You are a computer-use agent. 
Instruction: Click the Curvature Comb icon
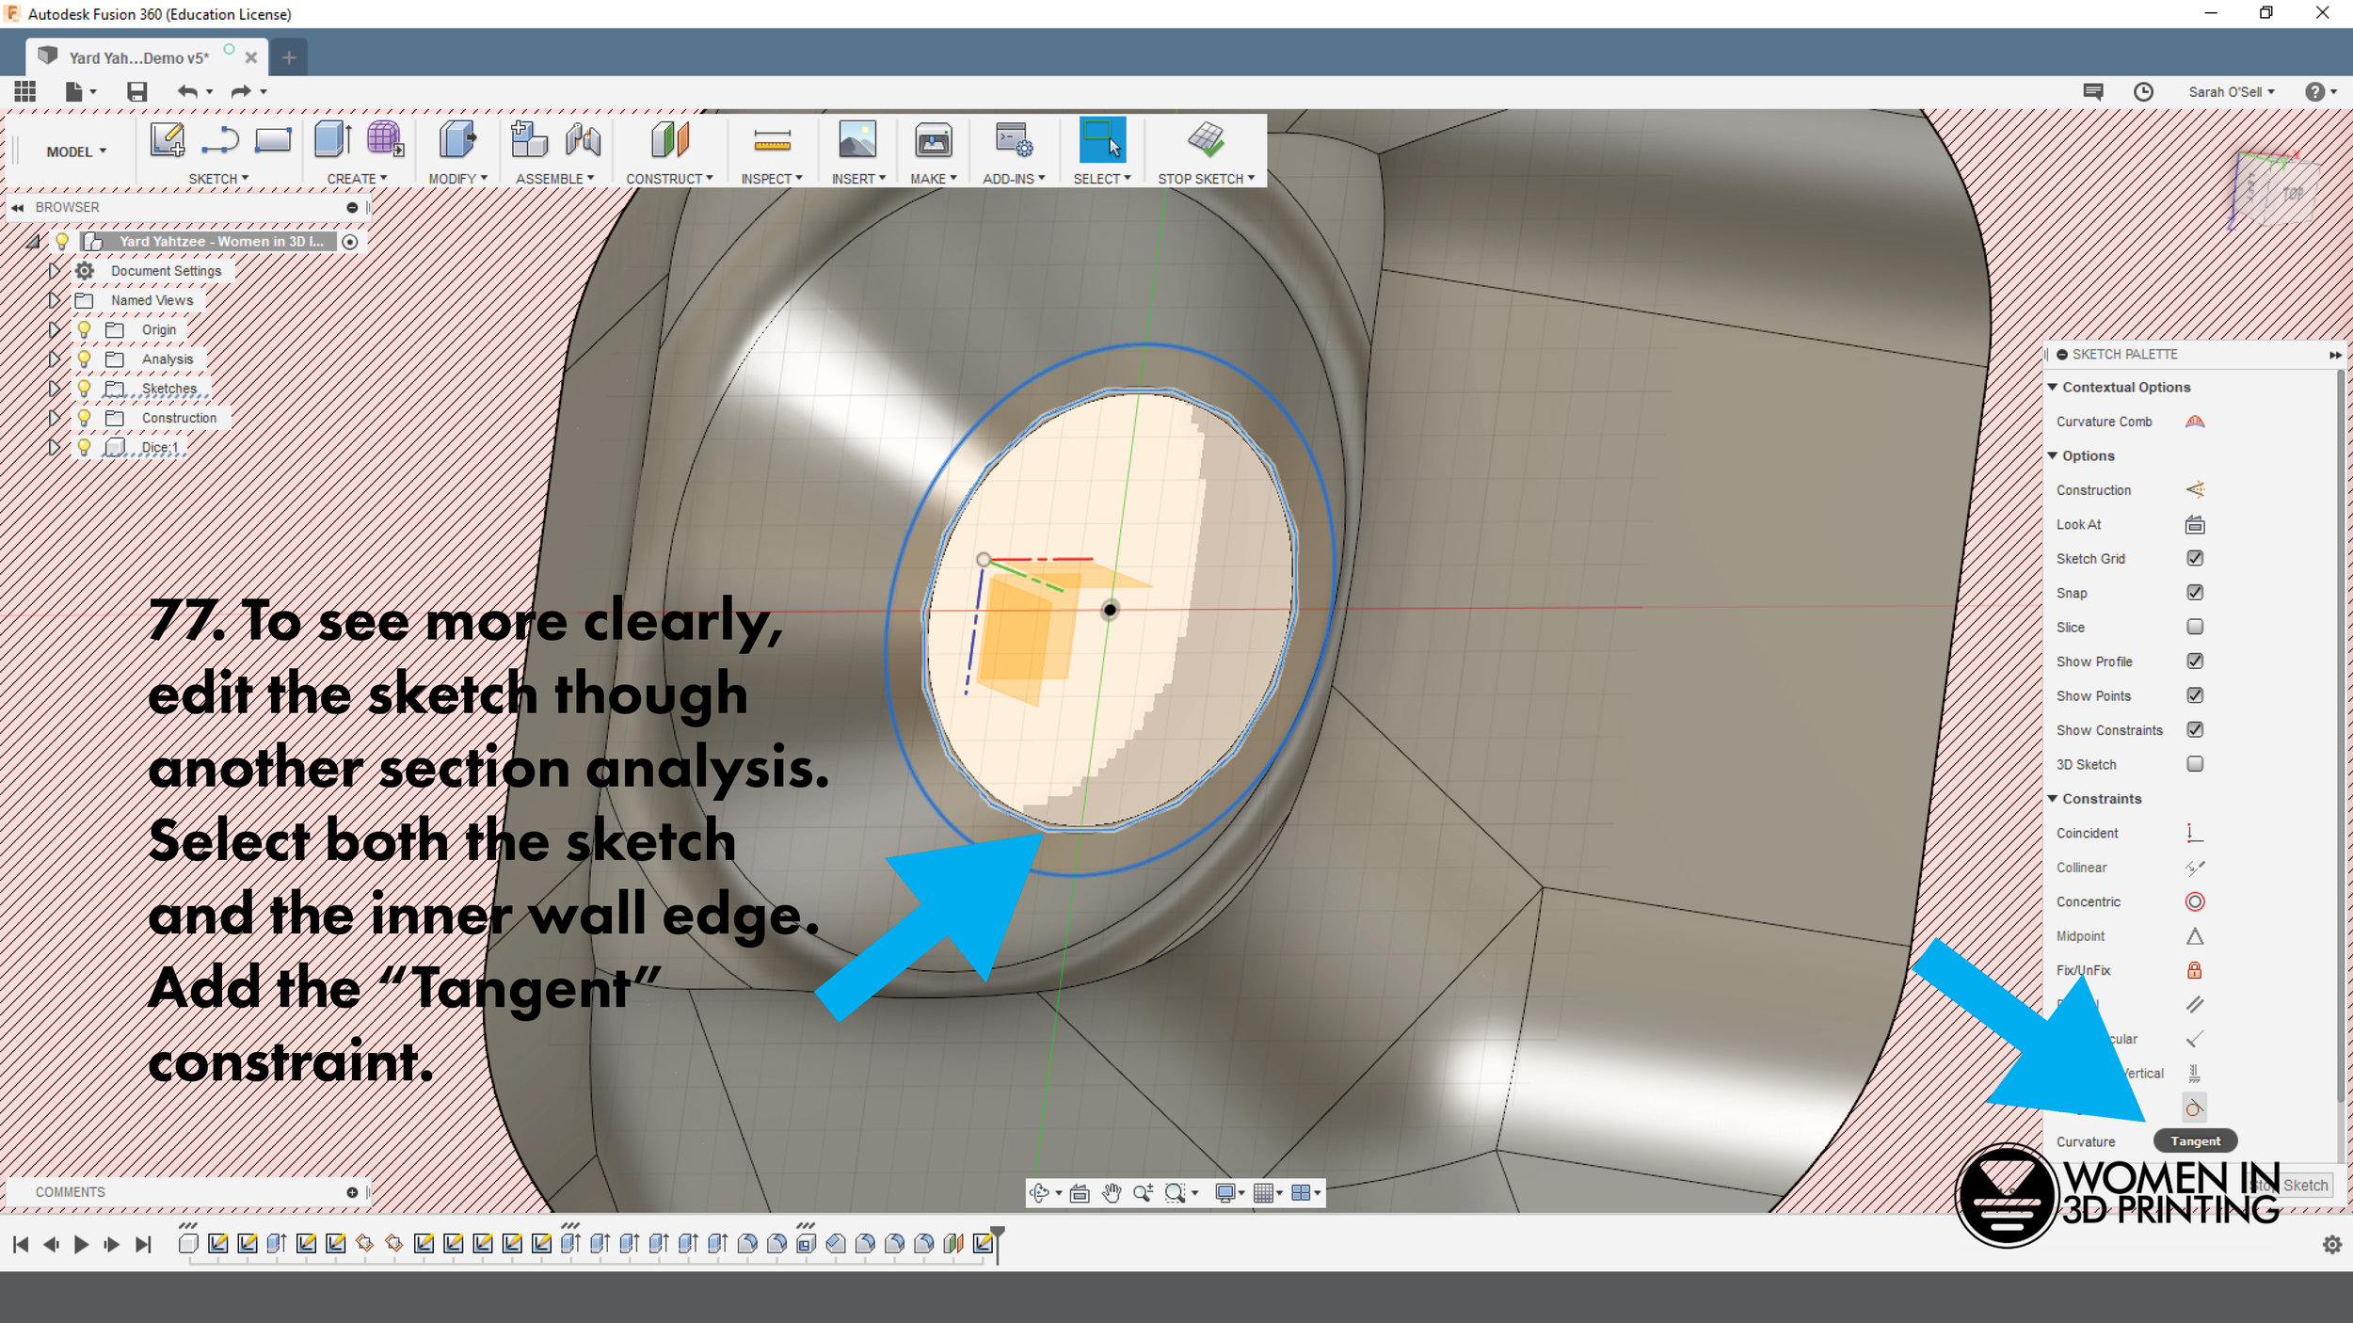[2195, 422]
